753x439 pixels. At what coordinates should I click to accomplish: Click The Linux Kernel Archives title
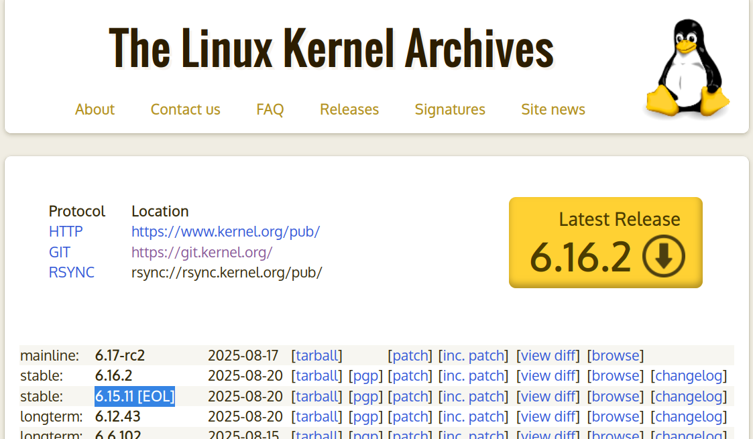point(331,48)
